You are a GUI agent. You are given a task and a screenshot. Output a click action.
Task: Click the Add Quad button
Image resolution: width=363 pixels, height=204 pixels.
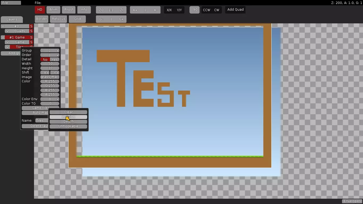tap(235, 10)
